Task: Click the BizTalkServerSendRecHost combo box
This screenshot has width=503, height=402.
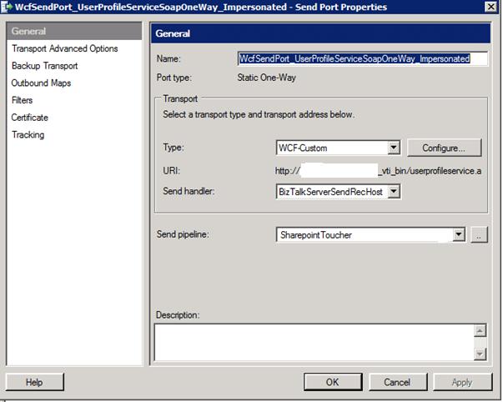Action: tap(338, 192)
